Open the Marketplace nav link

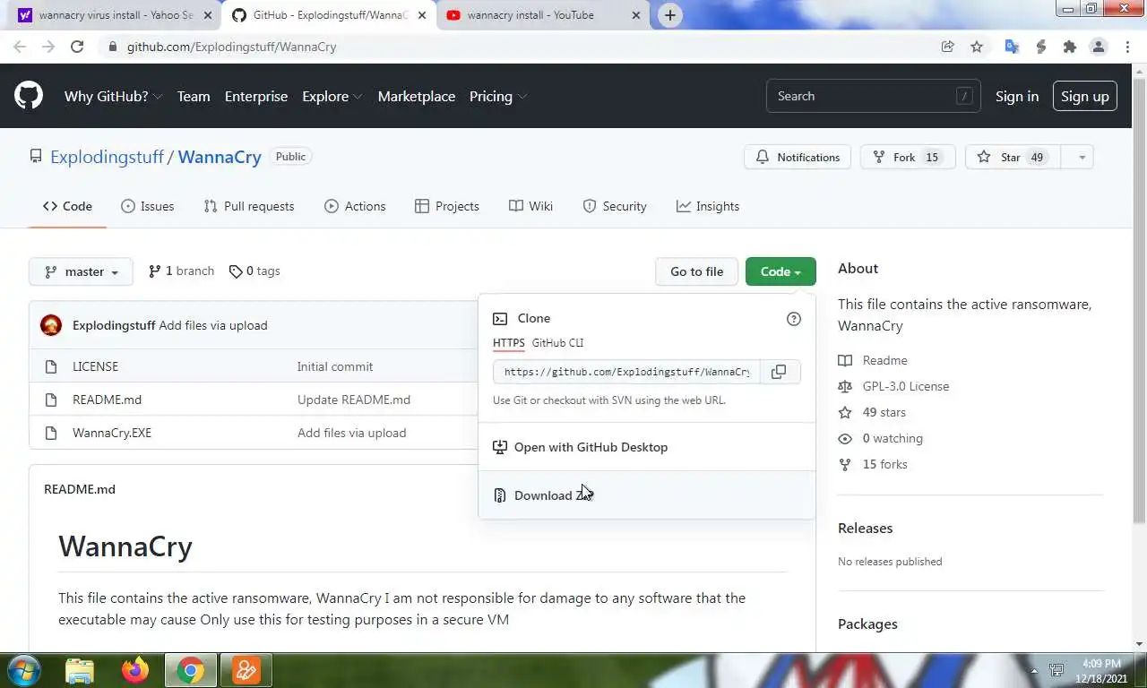tap(417, 96)
